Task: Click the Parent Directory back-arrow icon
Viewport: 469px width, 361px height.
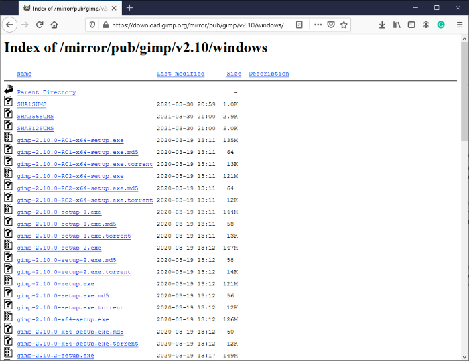Action: [9, 89]
